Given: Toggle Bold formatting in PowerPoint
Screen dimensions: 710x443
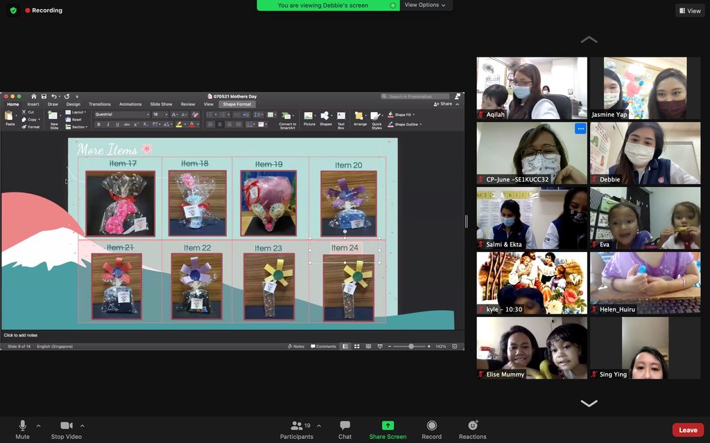Looking at the screenshot, I should click(98, 125).
